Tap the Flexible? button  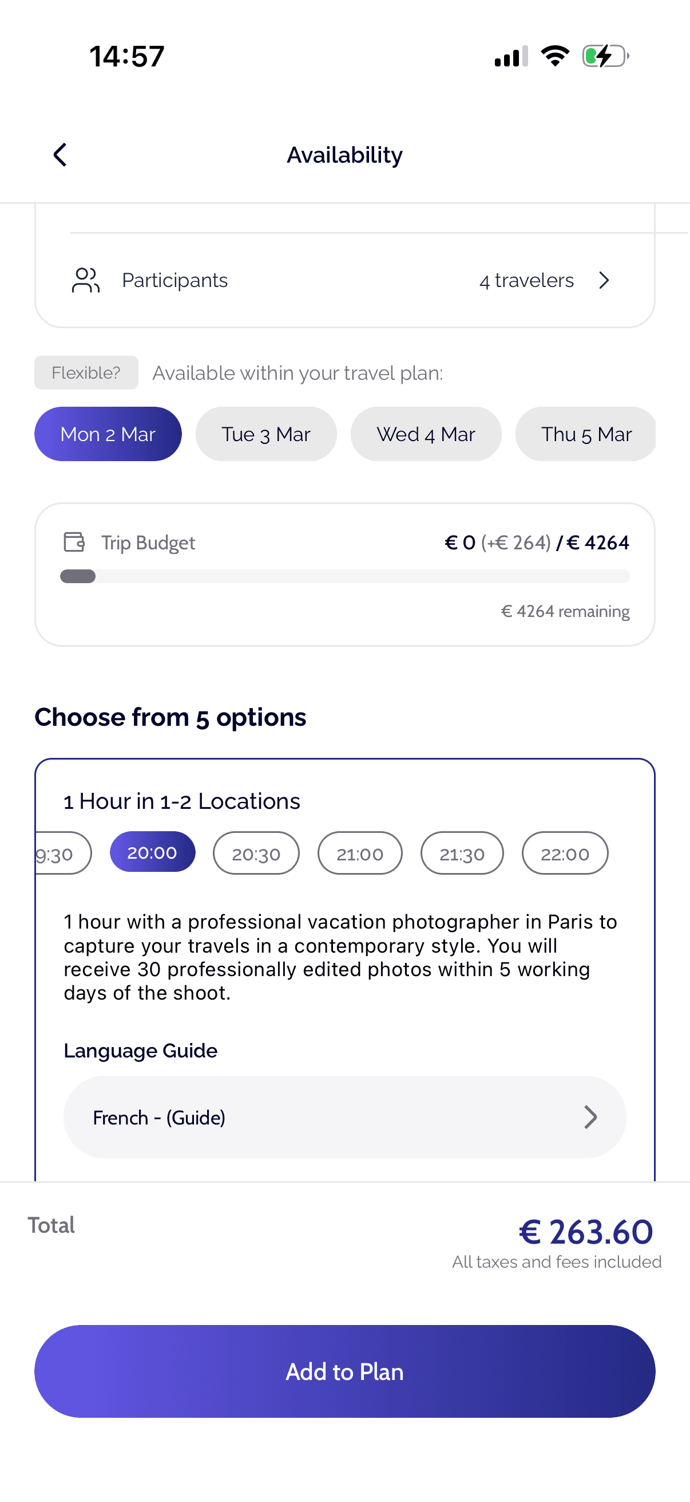(86, 372)
